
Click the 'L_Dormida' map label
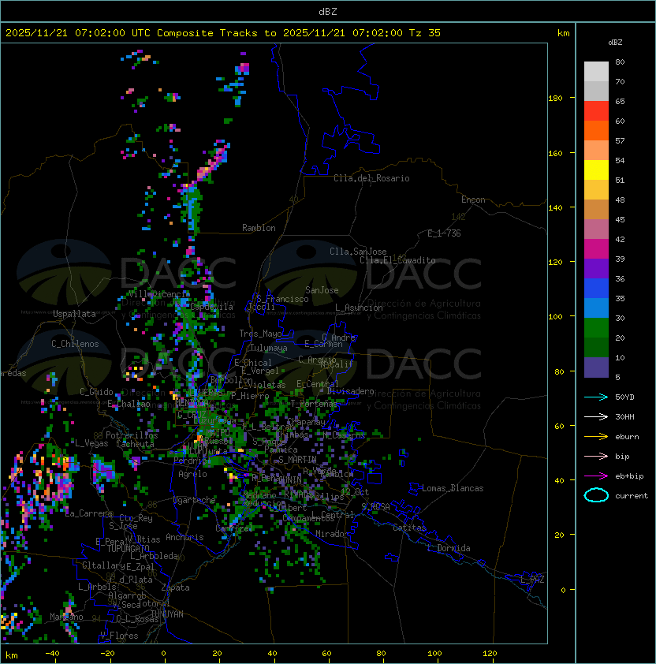coord(449,548)
